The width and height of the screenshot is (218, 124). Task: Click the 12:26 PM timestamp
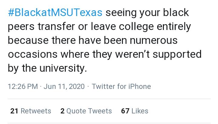click(23, 86)
